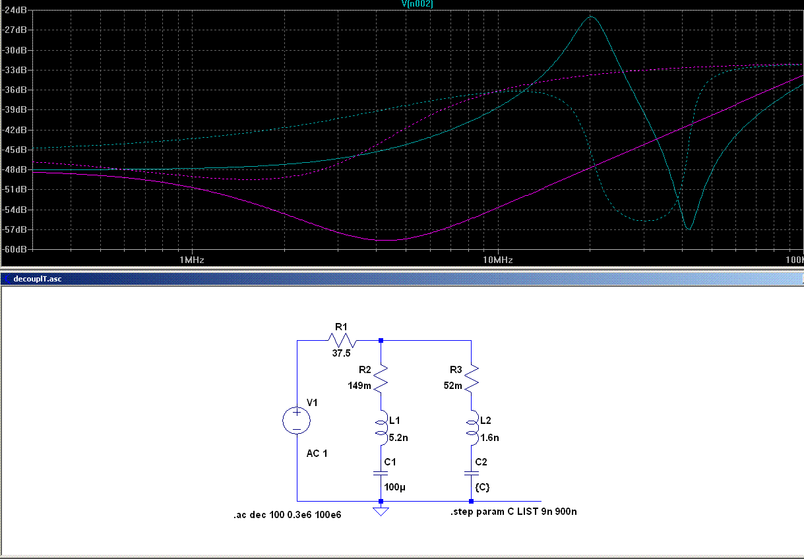Click the L2 name label

coord(485,420)
